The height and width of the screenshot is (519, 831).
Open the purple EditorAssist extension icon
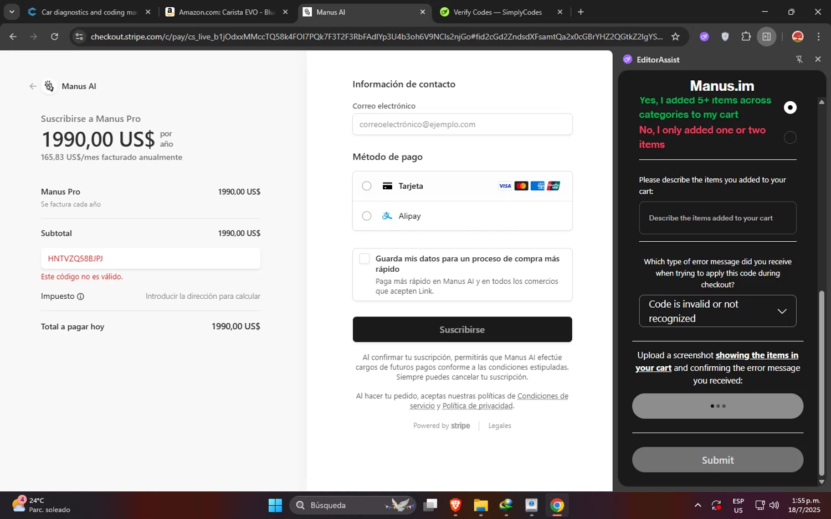[x=704, y=37]
